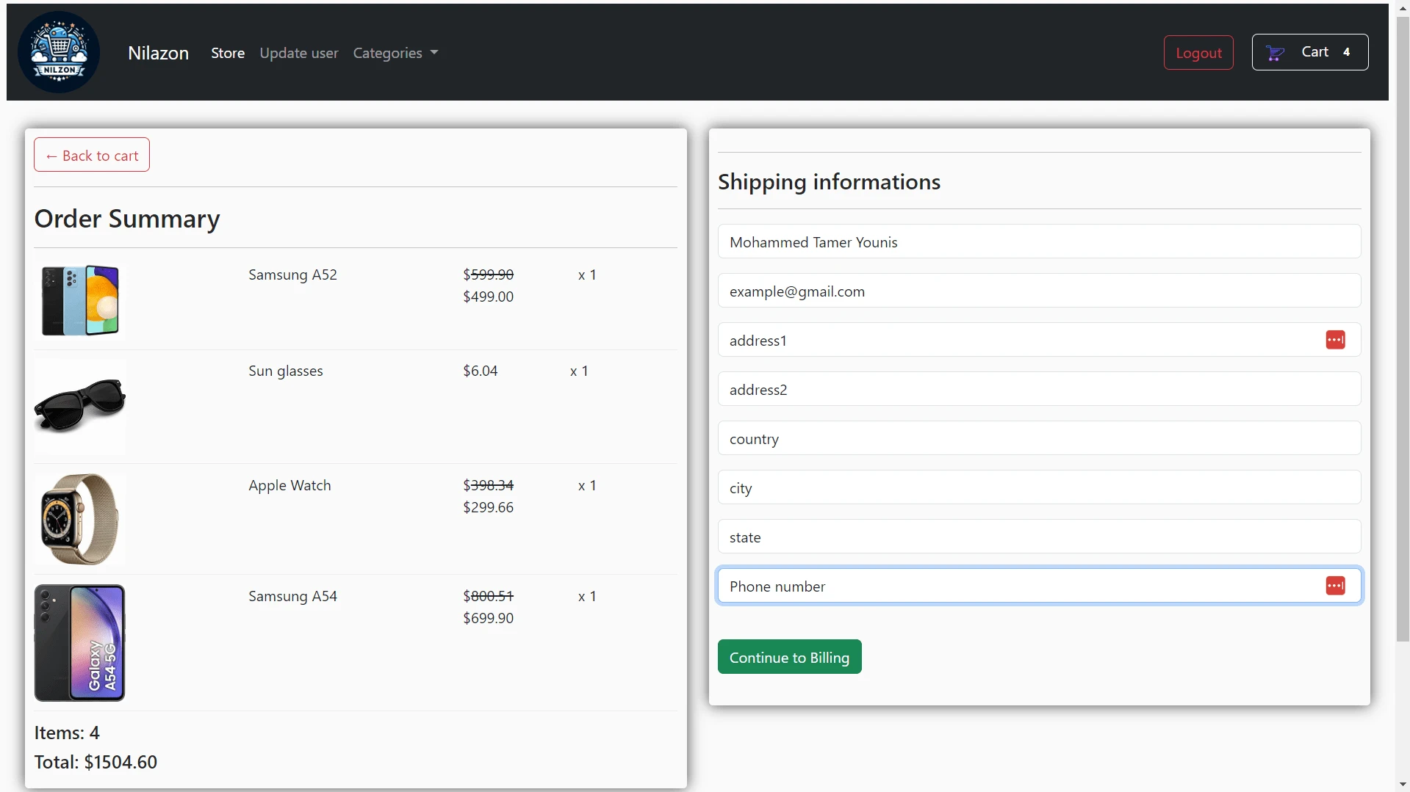Click the struck-through $800.51 price
Image resolution: width=1410 pixels, height=792 pixels.
[488, 596]
